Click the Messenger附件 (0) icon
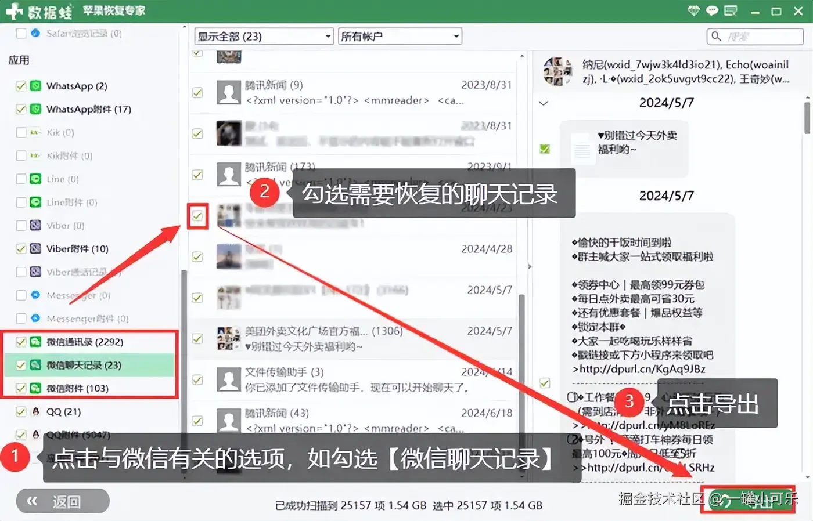Screen dimensions: 813x521 [35, 318]
